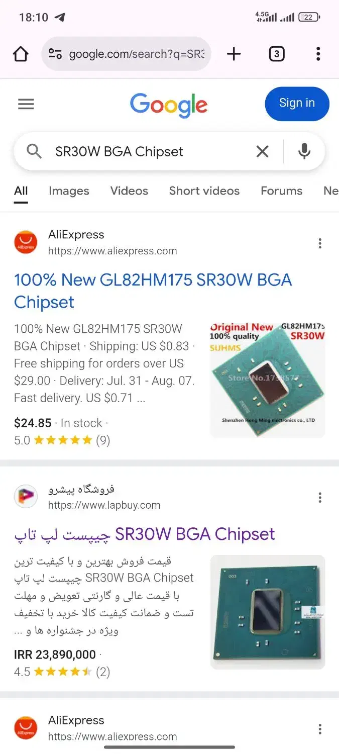Open 100% New GL82HM175 SR30W result link
Screen dimensions: 339x754
coord(153,291)
